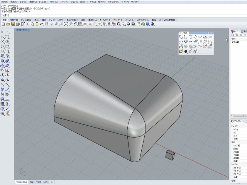Image resolution: width=247 pixels, height=185 pixels.
Task: Select the pointer arrow tool in sidebar
Action: [2, 32]
